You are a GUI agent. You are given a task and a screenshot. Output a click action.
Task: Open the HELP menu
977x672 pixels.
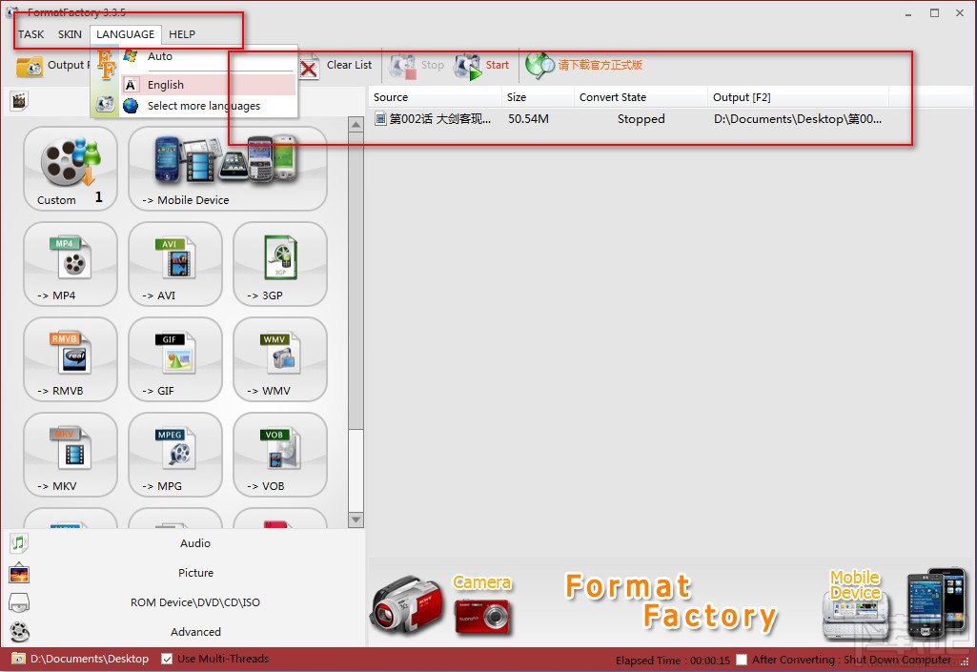[182, 34]
